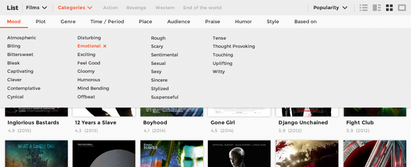This screenshot has height=167, width=411.
Task: Open the Style tab
Action: tap(273, 22)
